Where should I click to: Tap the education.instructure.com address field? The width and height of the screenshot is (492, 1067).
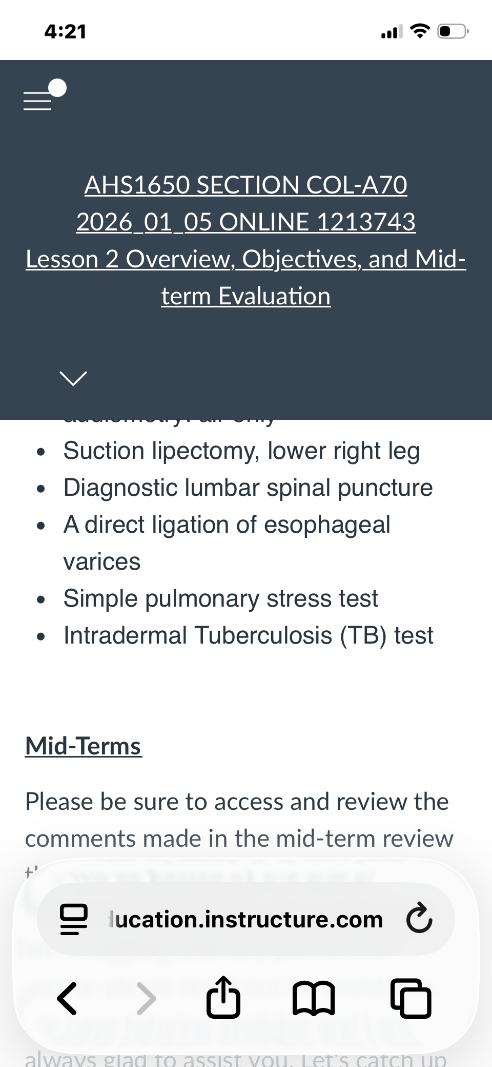click(x=246, y=919)
